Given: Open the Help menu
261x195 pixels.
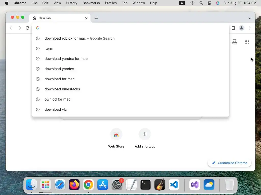Looking at the screenshot, I should pyautogui.click(x=153, y=3).
